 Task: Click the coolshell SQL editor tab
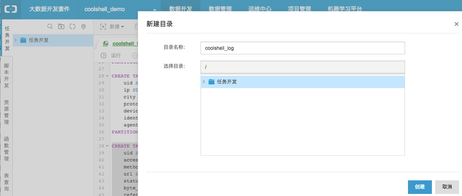click(125, 44)
